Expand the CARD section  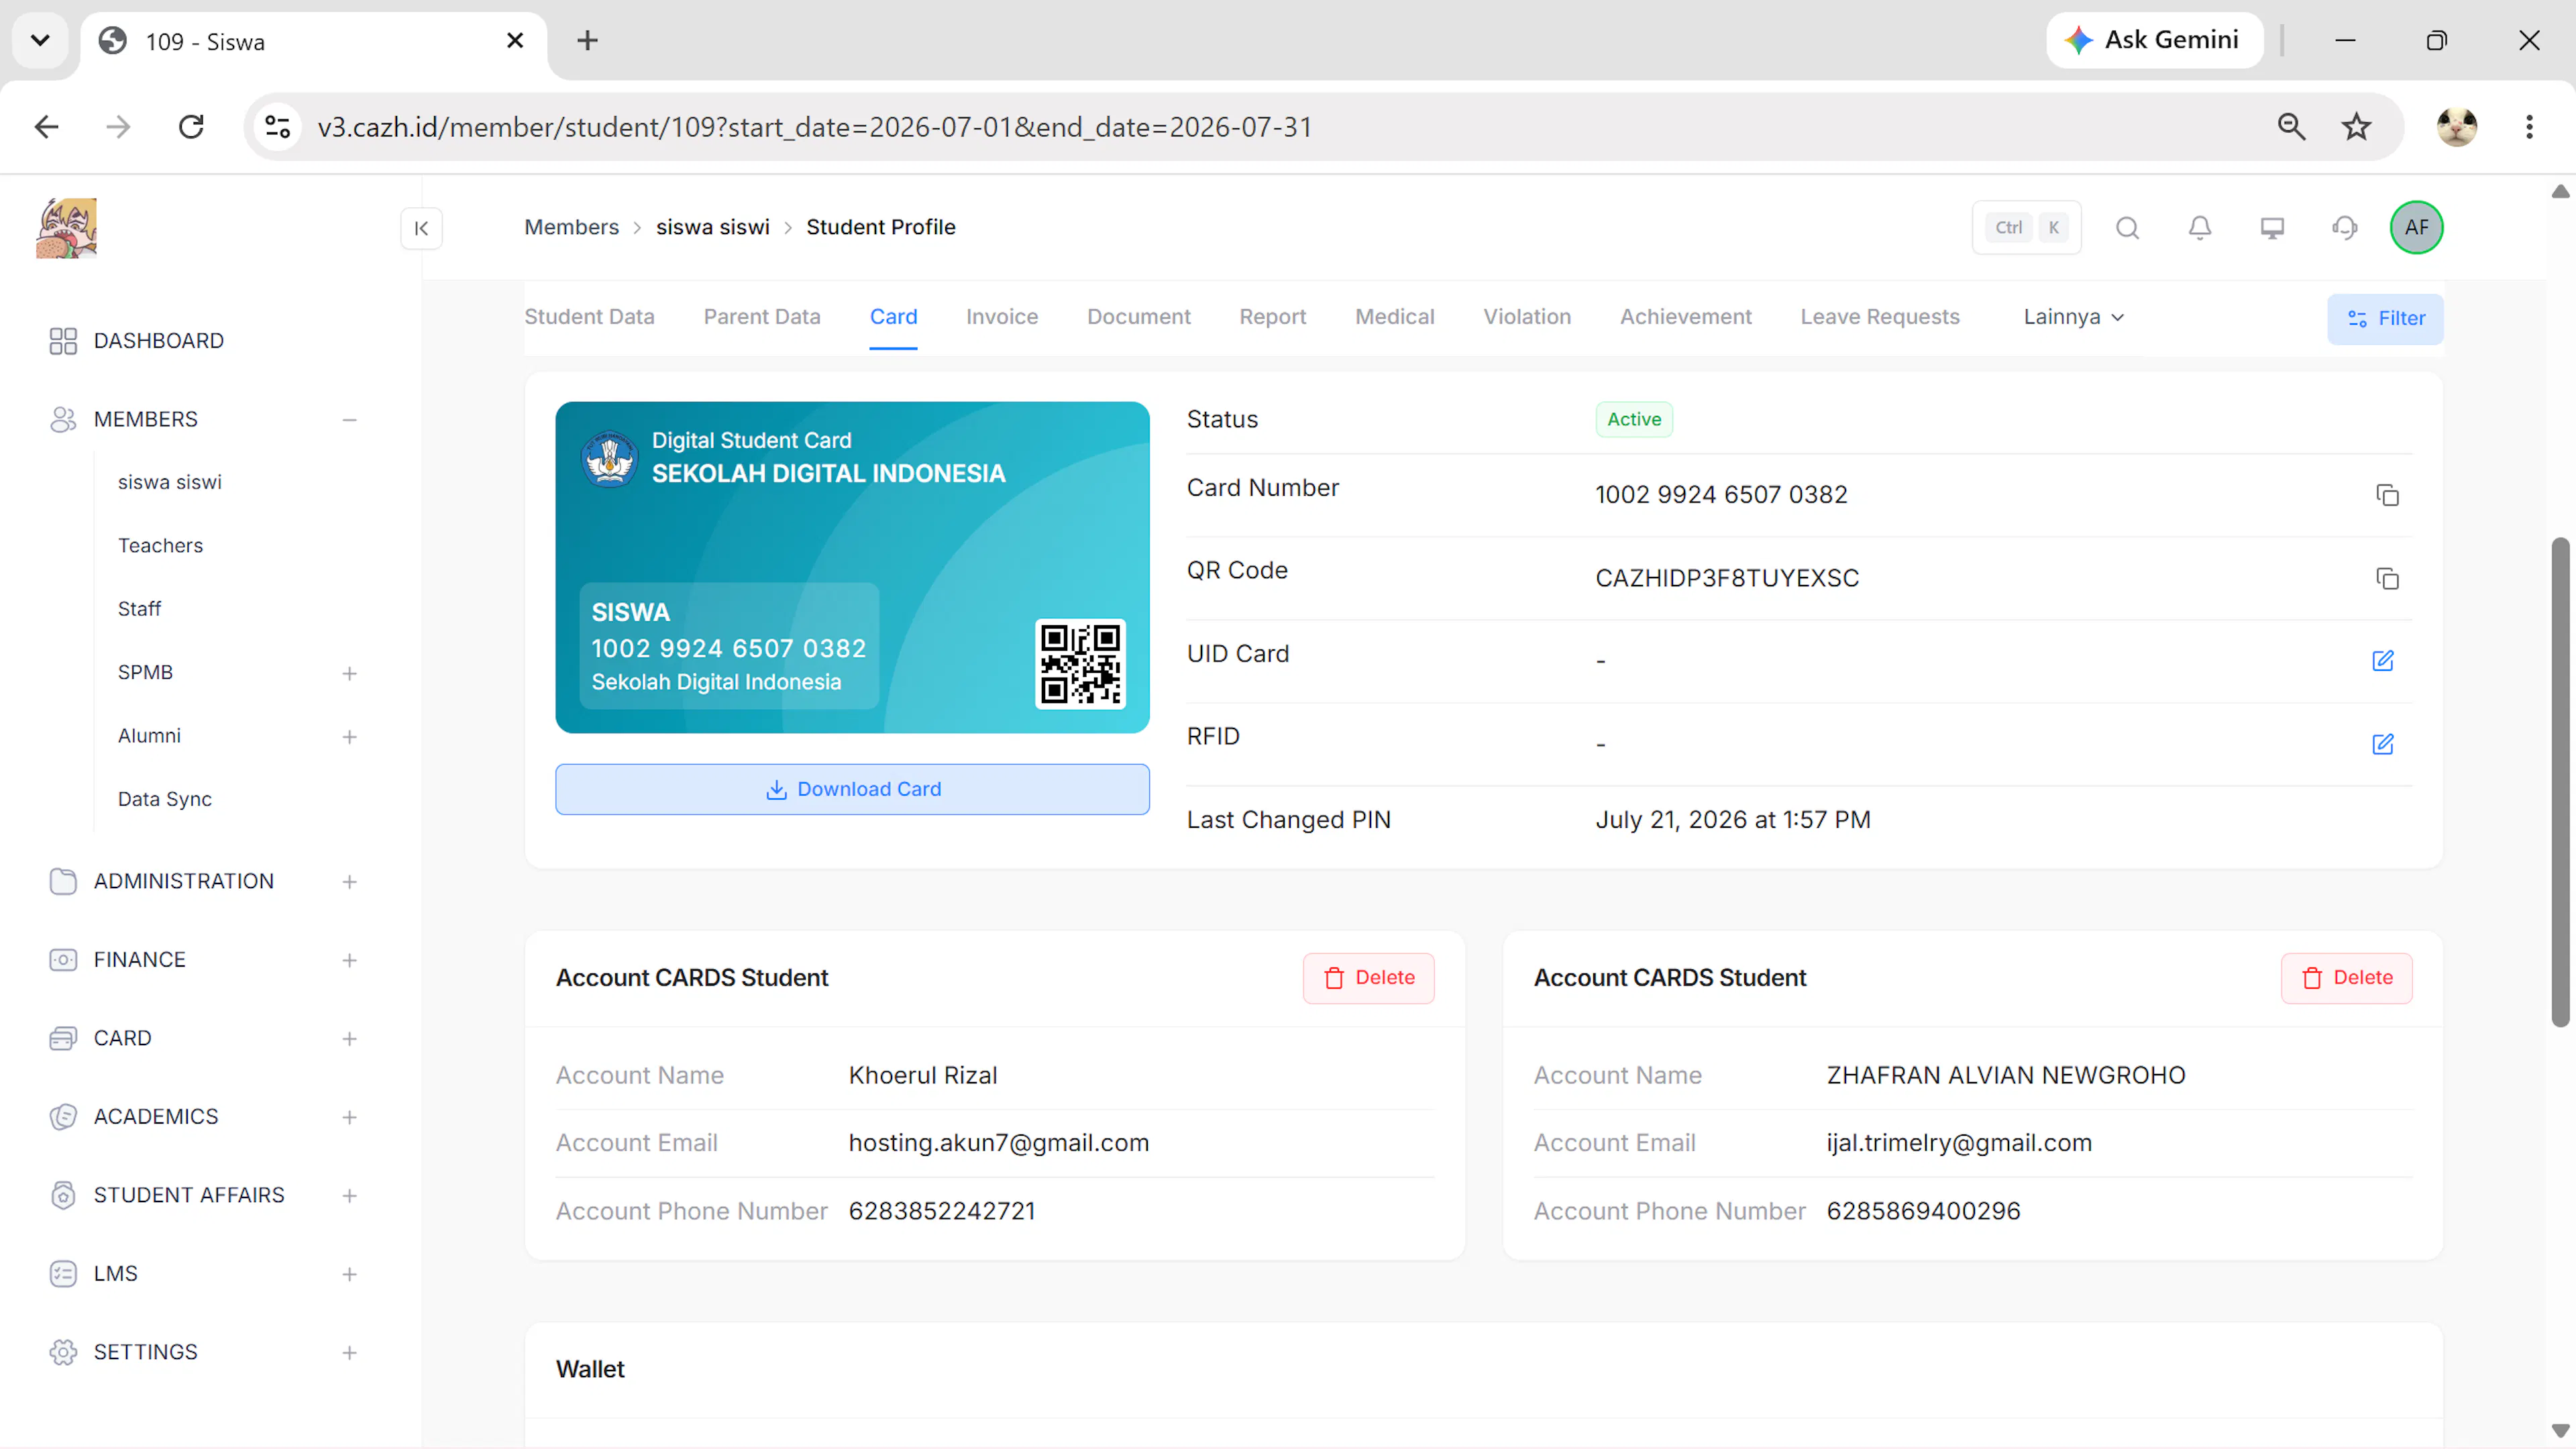pyautogui.click(x=349, y=1039)
